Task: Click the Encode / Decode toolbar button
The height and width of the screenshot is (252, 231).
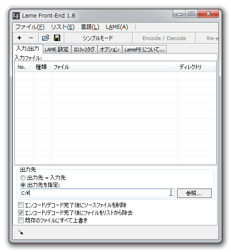Action: coord(164,38)
